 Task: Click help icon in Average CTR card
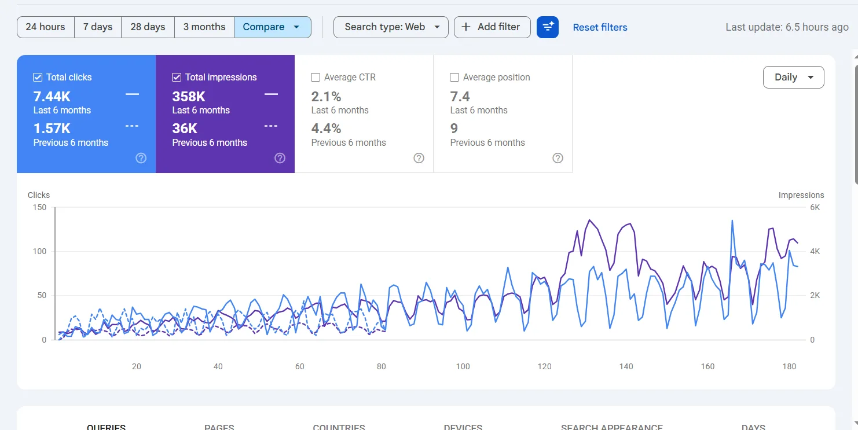tap(419, 158)
